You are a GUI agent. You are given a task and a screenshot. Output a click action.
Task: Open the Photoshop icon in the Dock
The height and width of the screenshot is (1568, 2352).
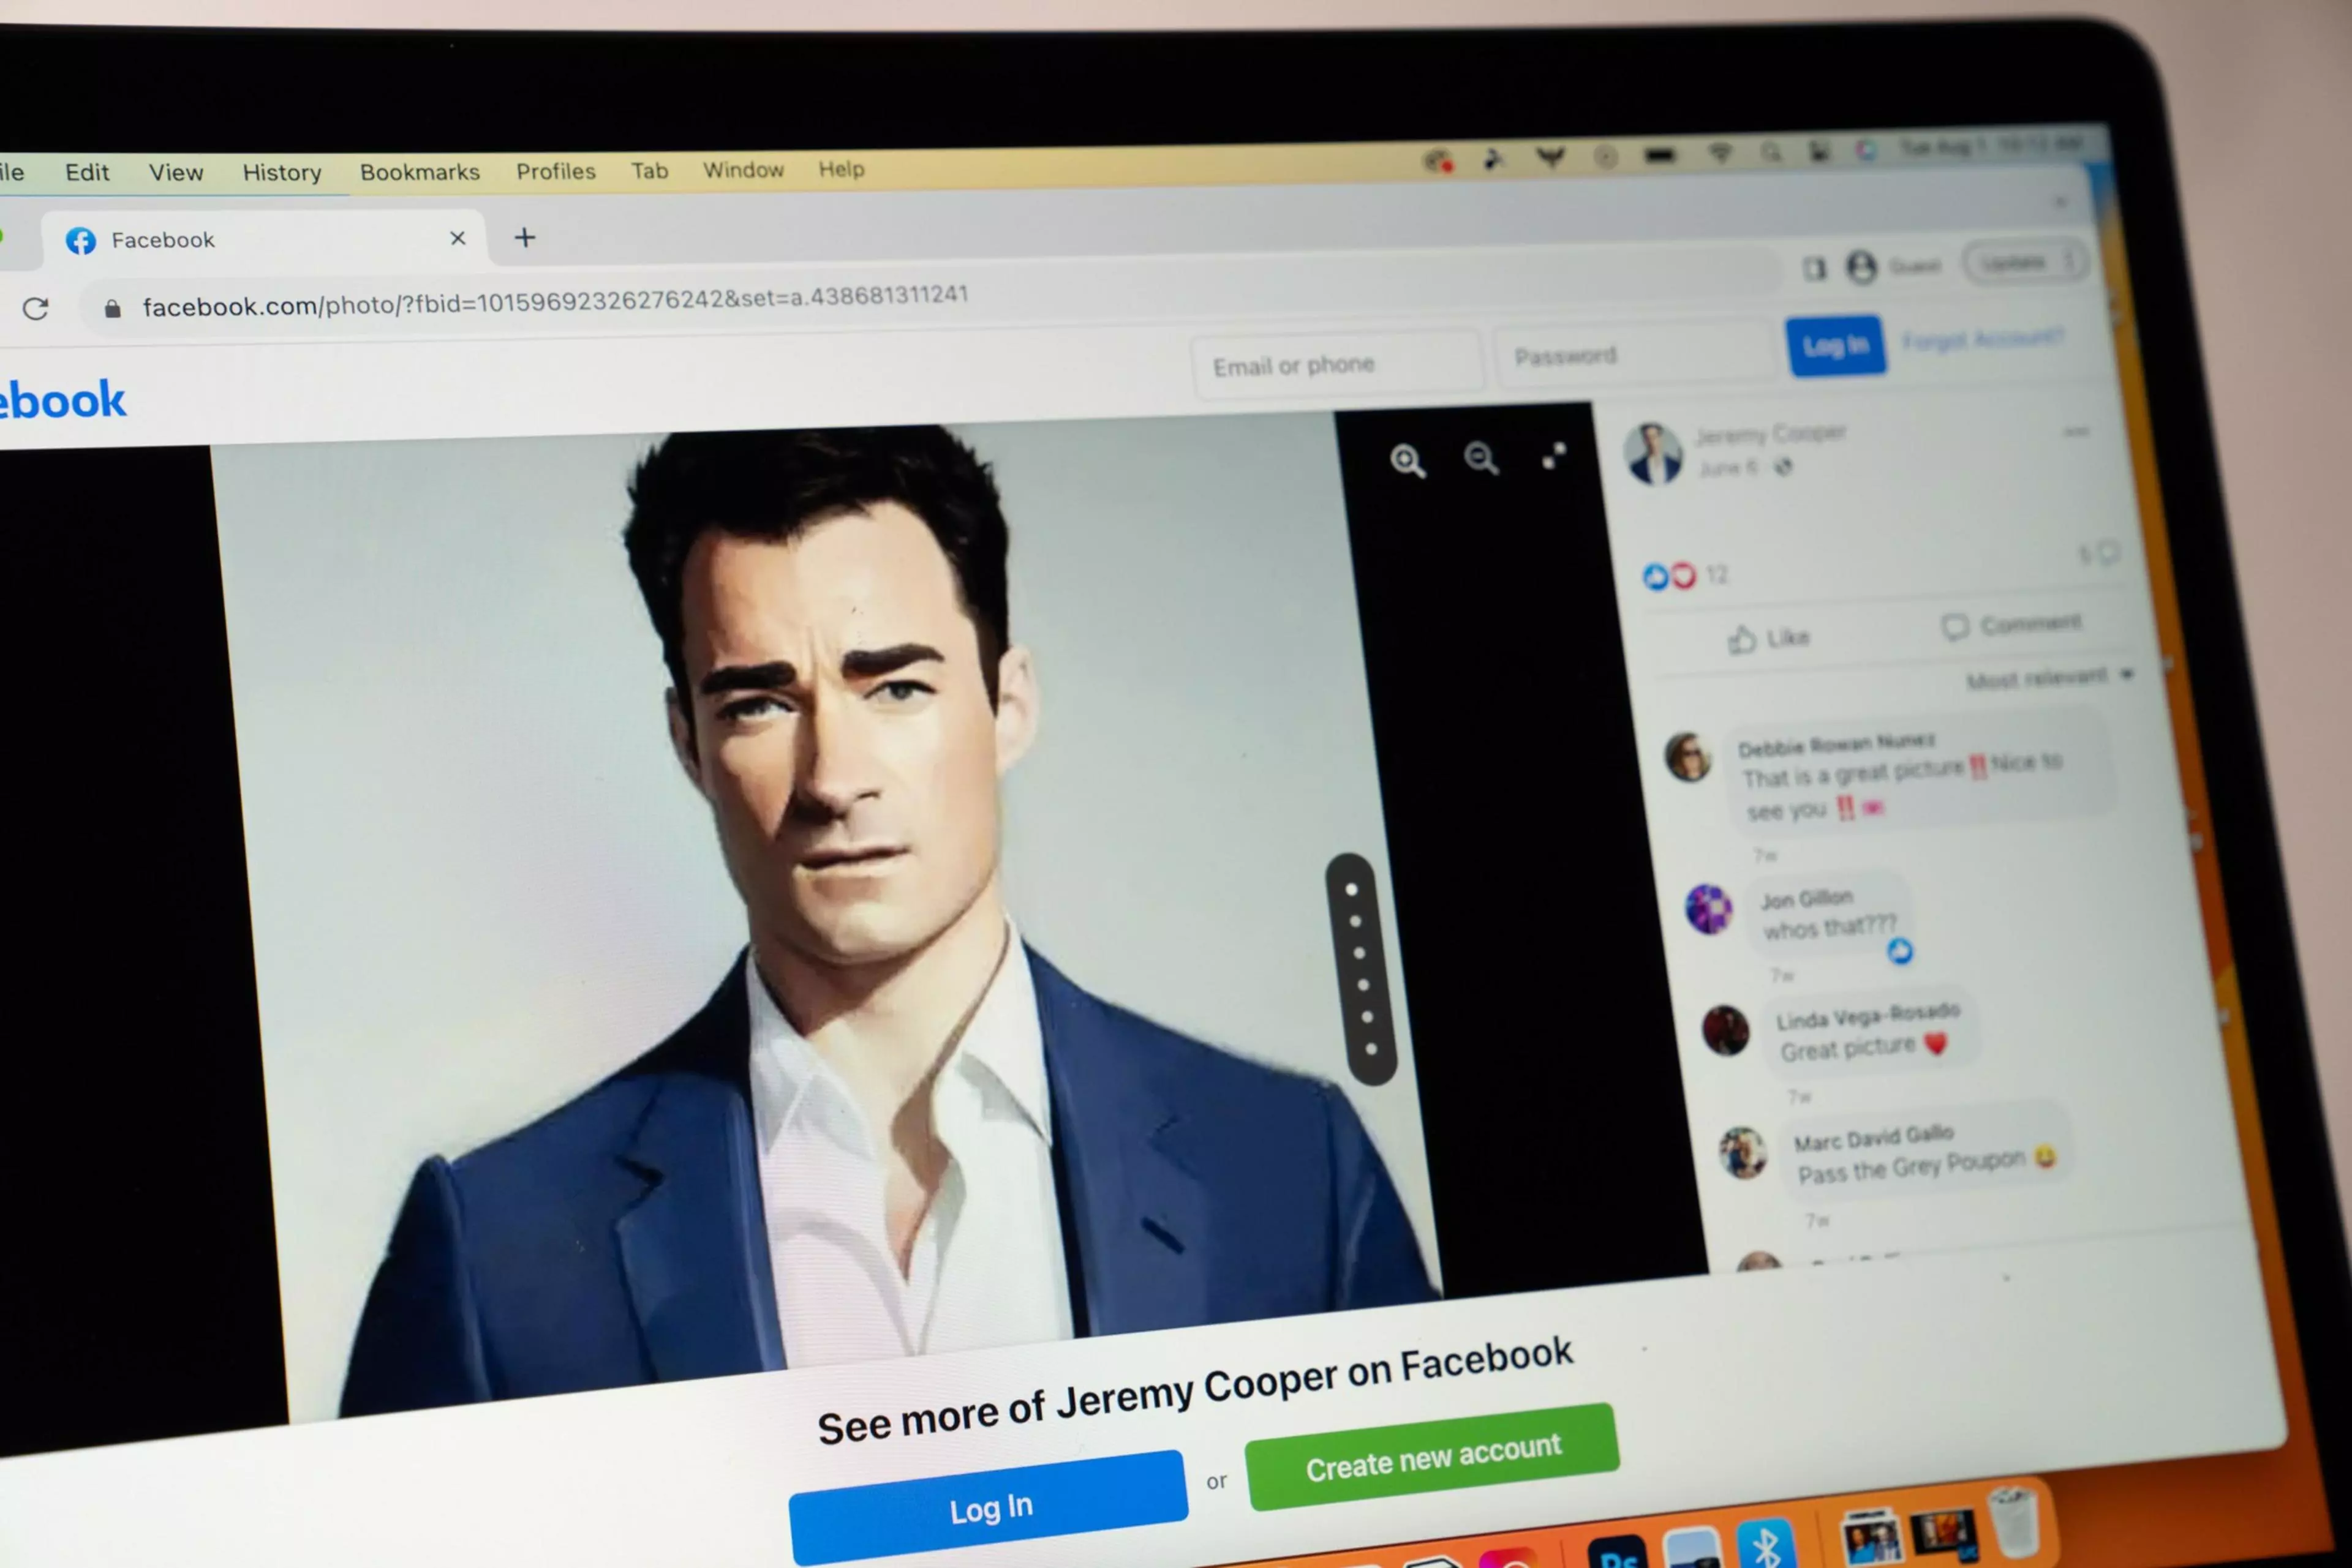(1616, 1553)
